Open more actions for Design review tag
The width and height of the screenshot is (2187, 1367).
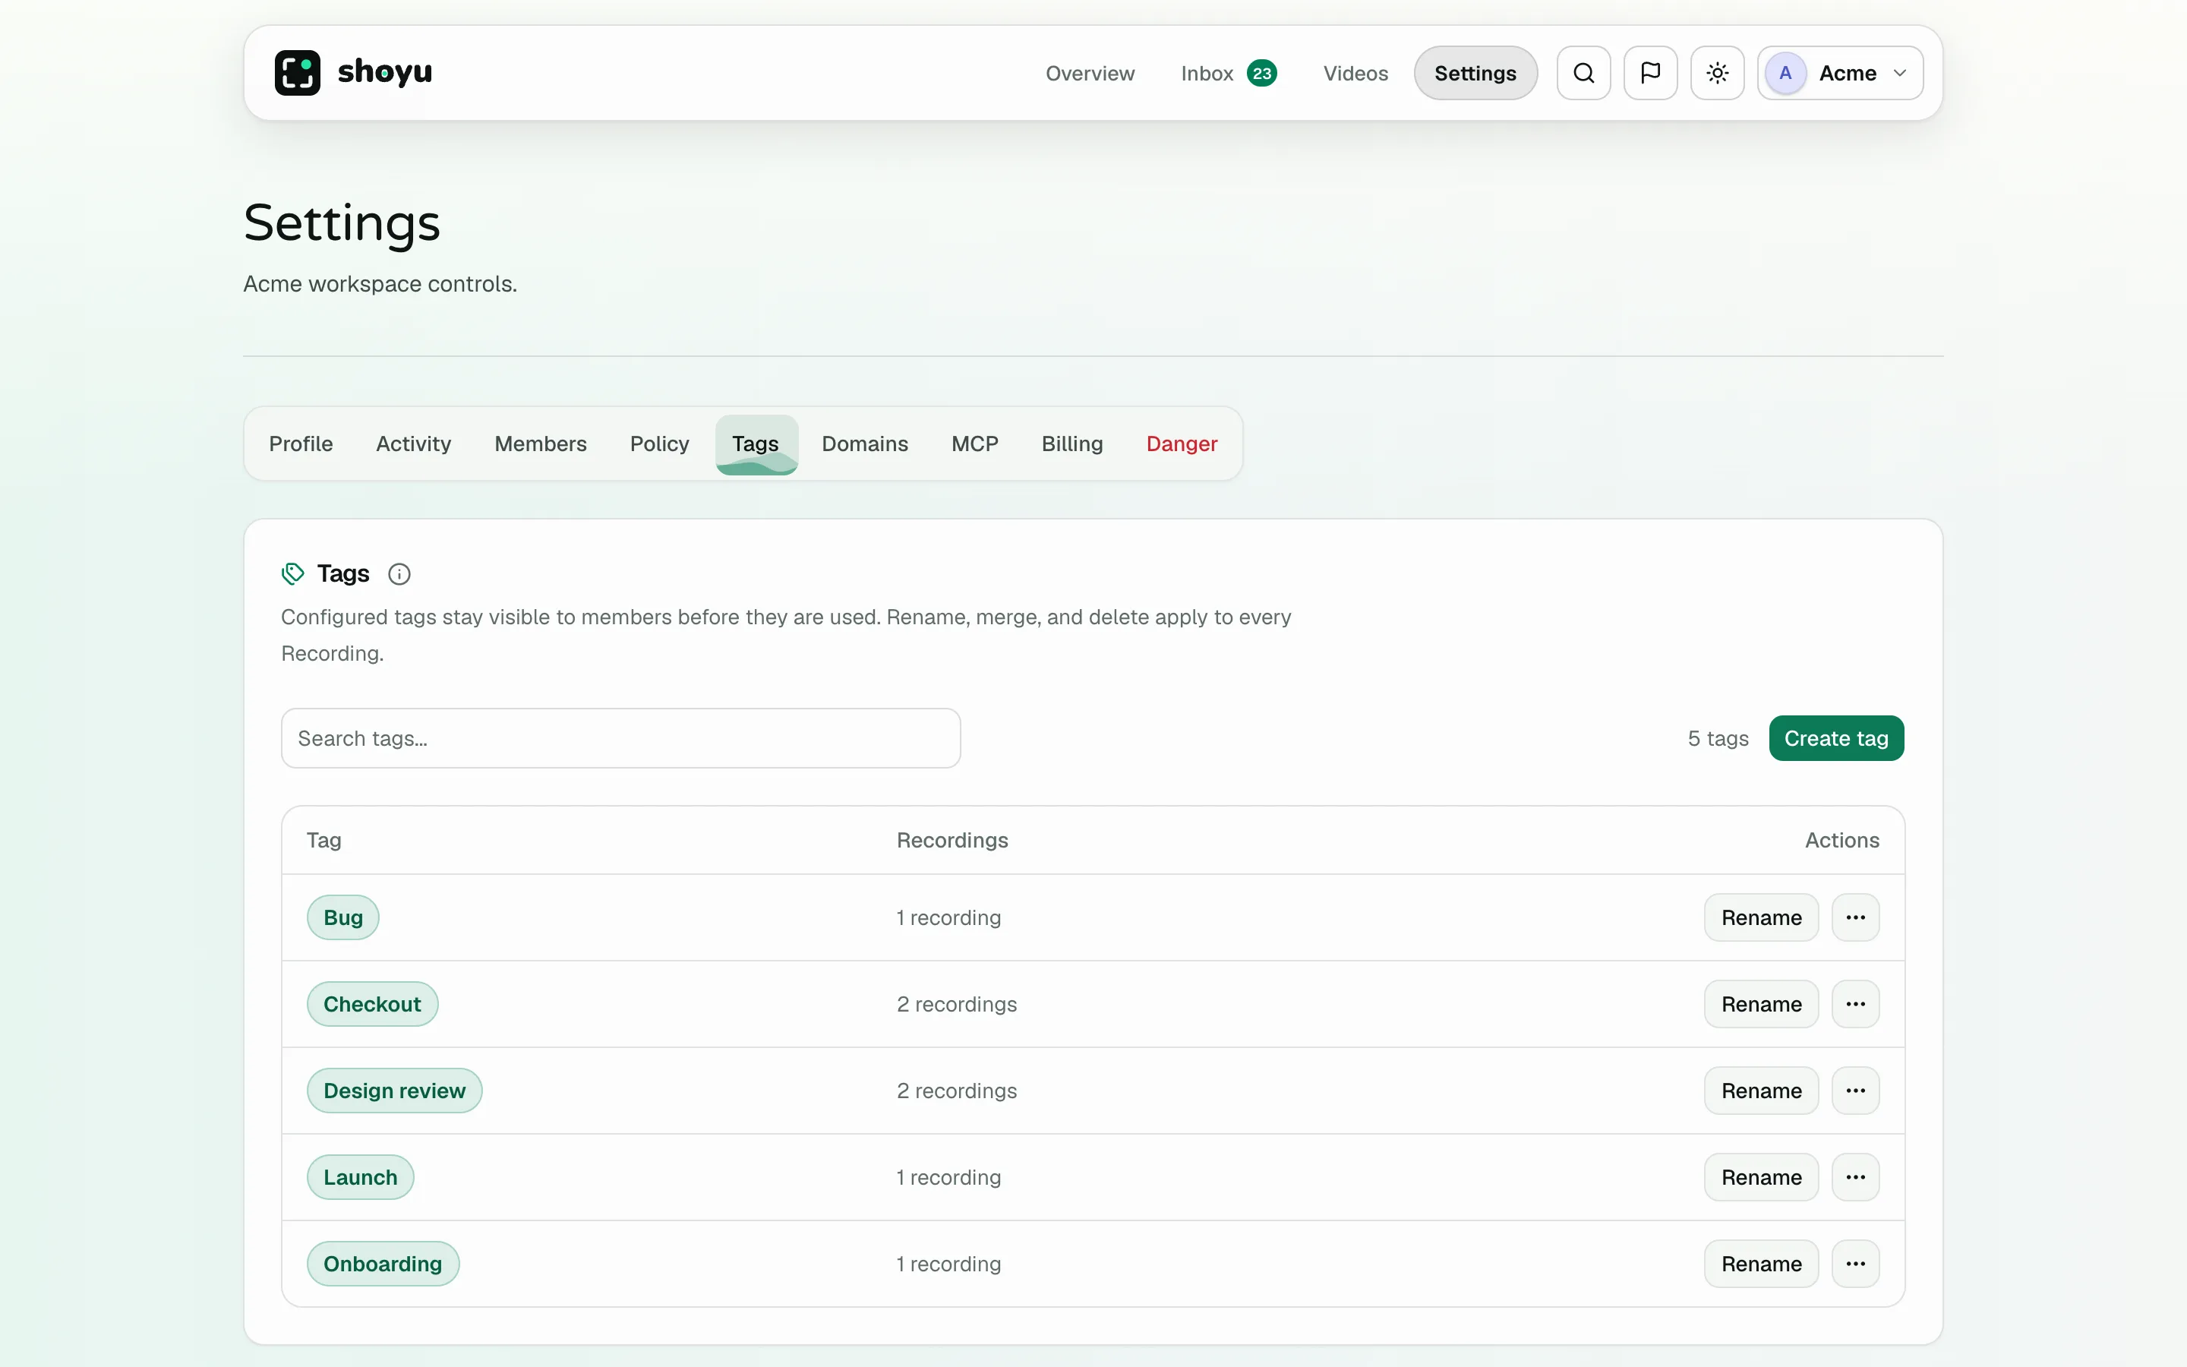click(x=1855, y=1091)
